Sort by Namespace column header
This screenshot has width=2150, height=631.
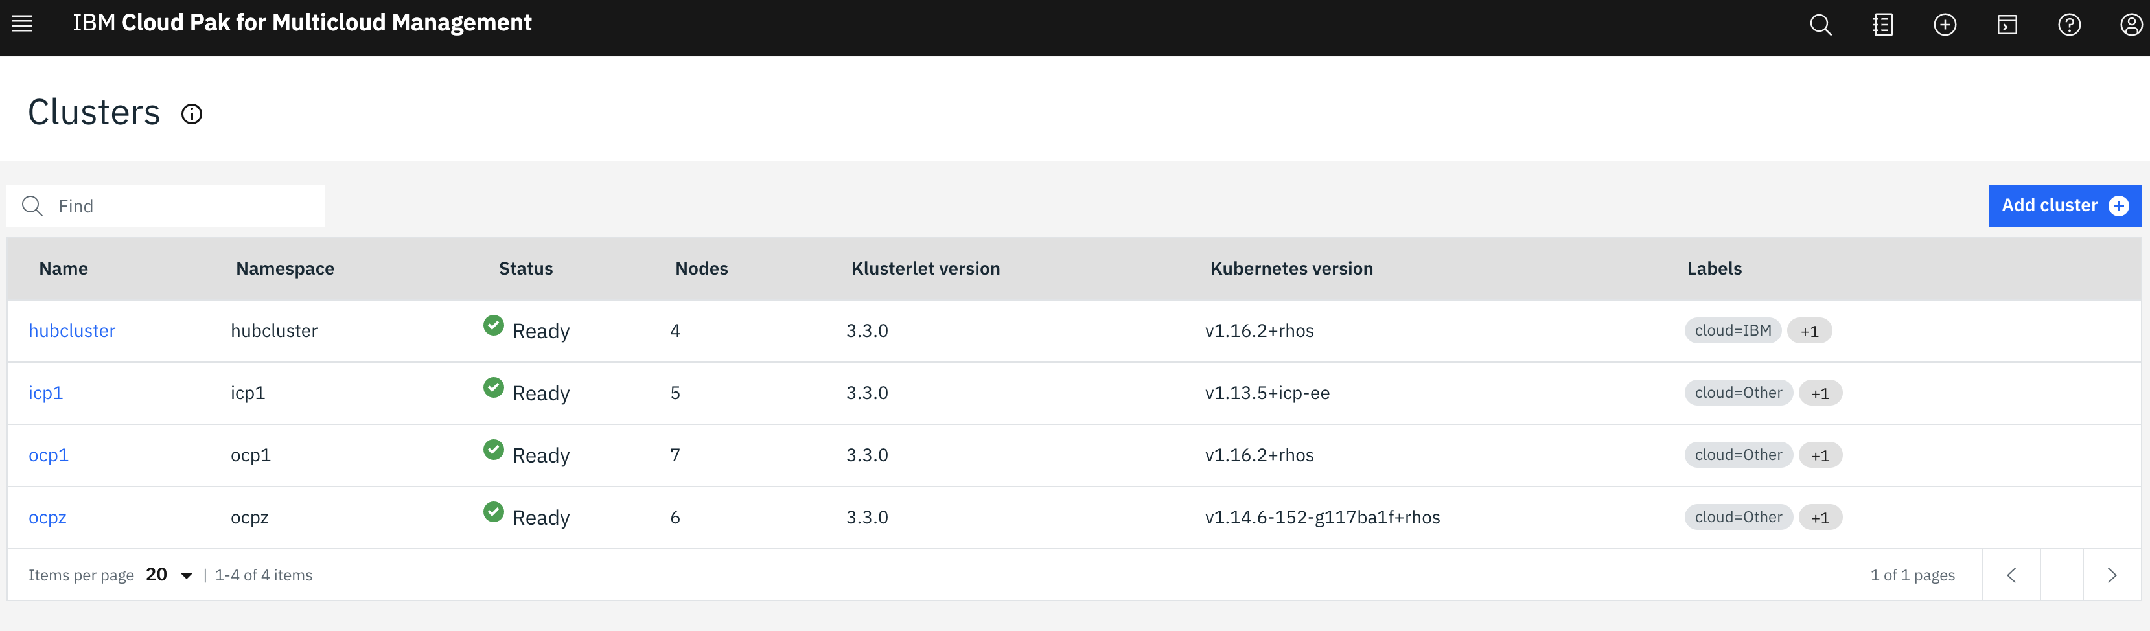pos(286,269)
